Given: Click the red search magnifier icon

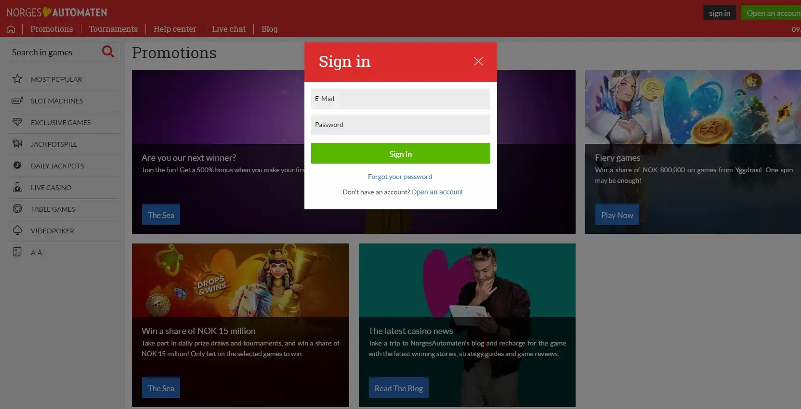Looking at the screenshot, I should (x=108, y=51).
